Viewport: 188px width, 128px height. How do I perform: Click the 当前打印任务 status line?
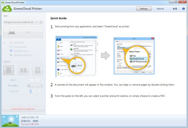[30, 117]
